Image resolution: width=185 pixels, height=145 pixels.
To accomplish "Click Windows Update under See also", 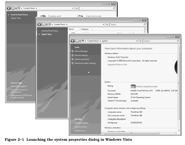I will (81, 123).
